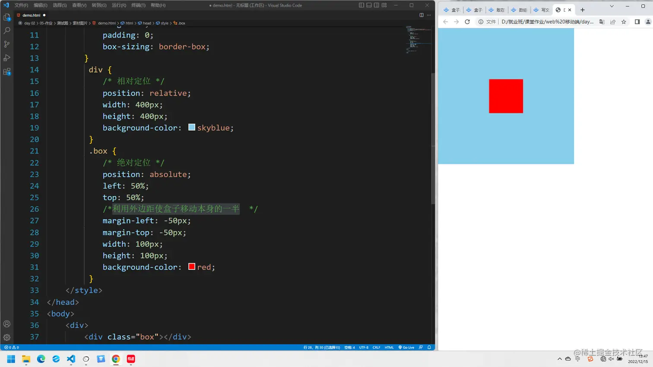
Task: Bookmark this page with the star icon
Action: click(x=624, y=22)
